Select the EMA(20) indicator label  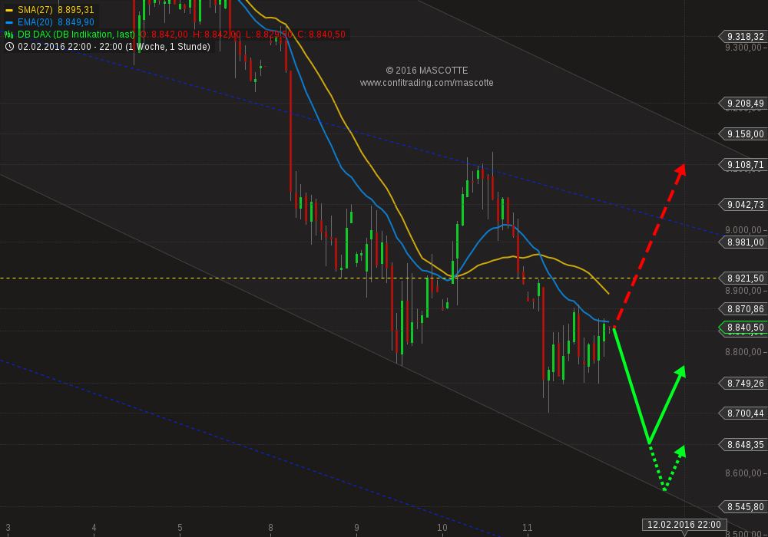(x=35, y=22)
